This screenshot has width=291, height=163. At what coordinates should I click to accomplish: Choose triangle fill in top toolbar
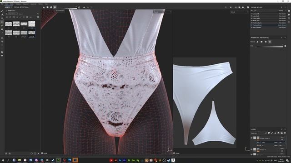click(44, 7)
